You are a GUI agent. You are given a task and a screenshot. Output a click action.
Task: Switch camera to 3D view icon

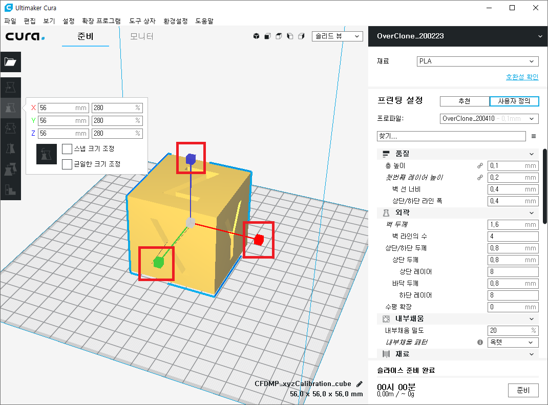pyautogui.click(x=256, y=36)
